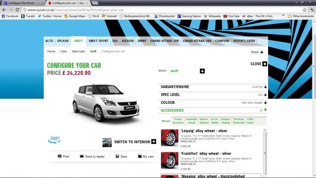Expand the Colour section
The width and height of the screenshot is (316, 178).
pos(213,103)
